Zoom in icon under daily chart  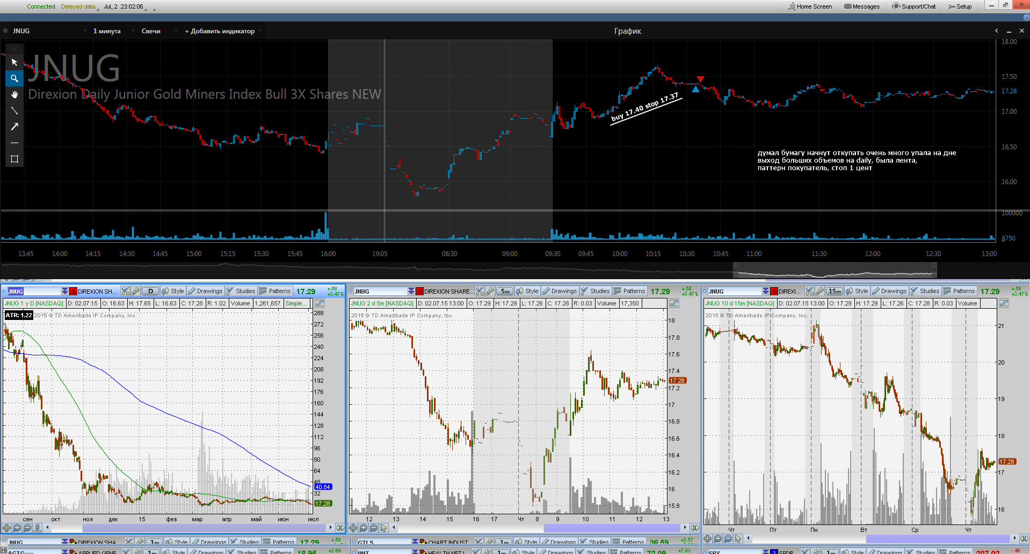coord(17,528)
